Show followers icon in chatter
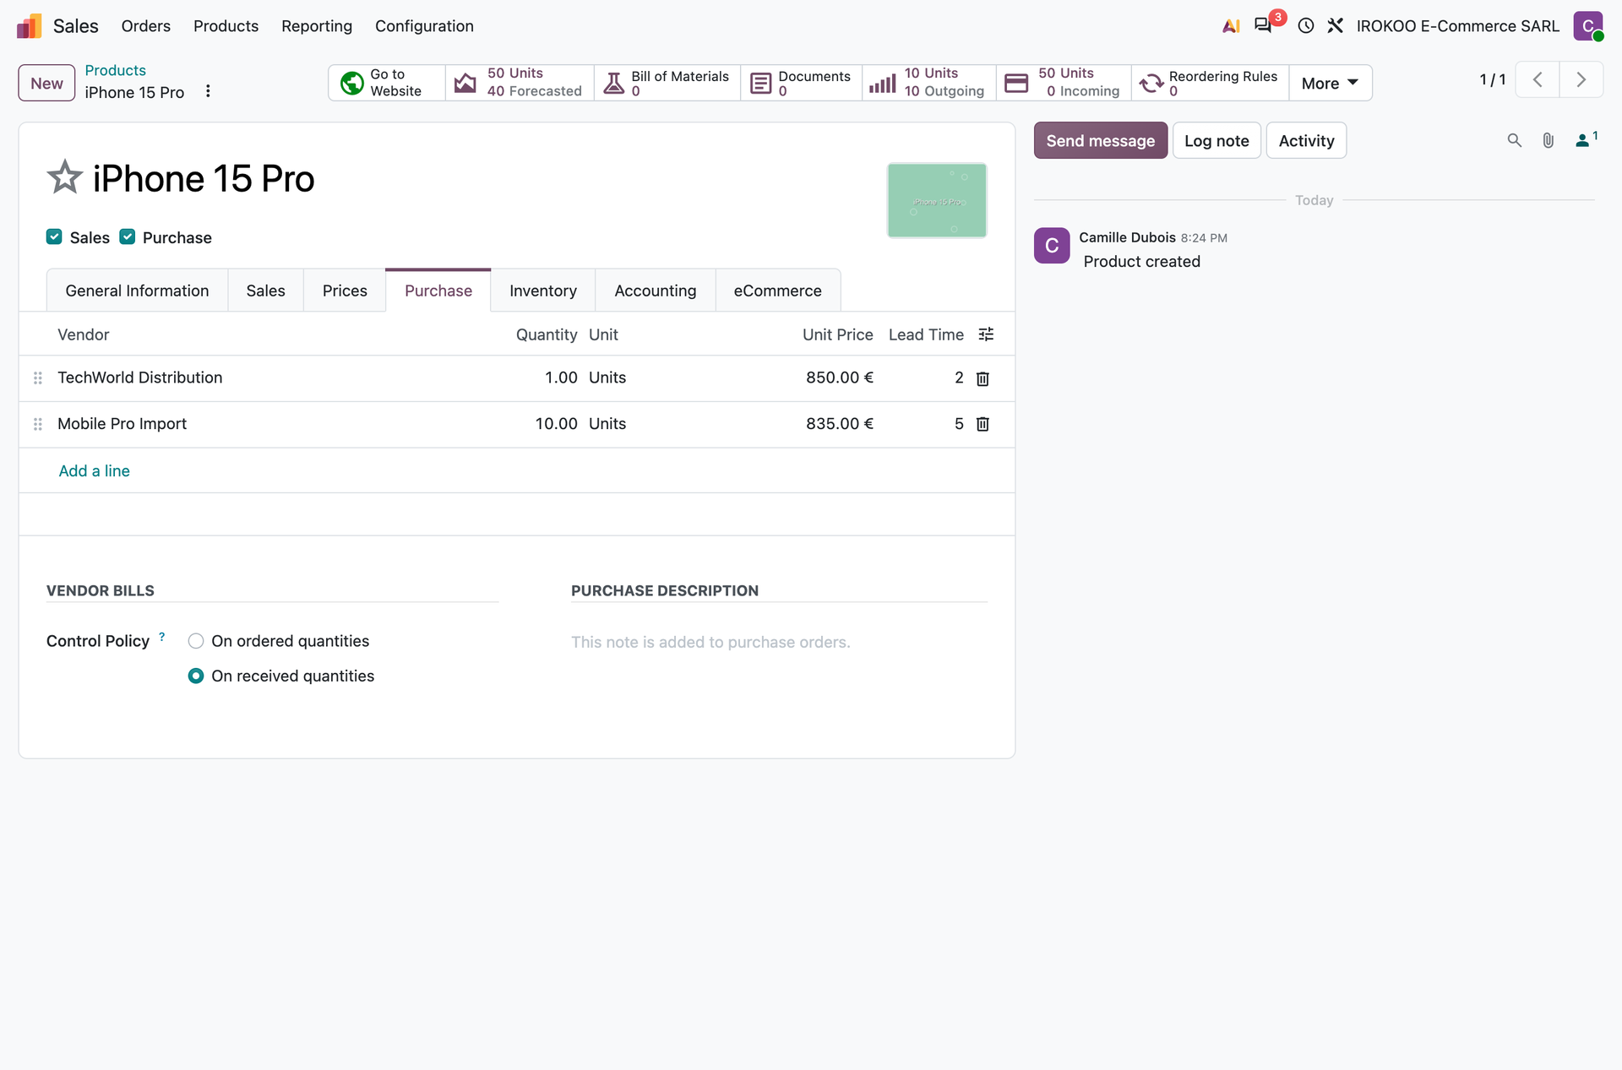This screenshot has height=1070, width=1622. [x=1586, y=139]
